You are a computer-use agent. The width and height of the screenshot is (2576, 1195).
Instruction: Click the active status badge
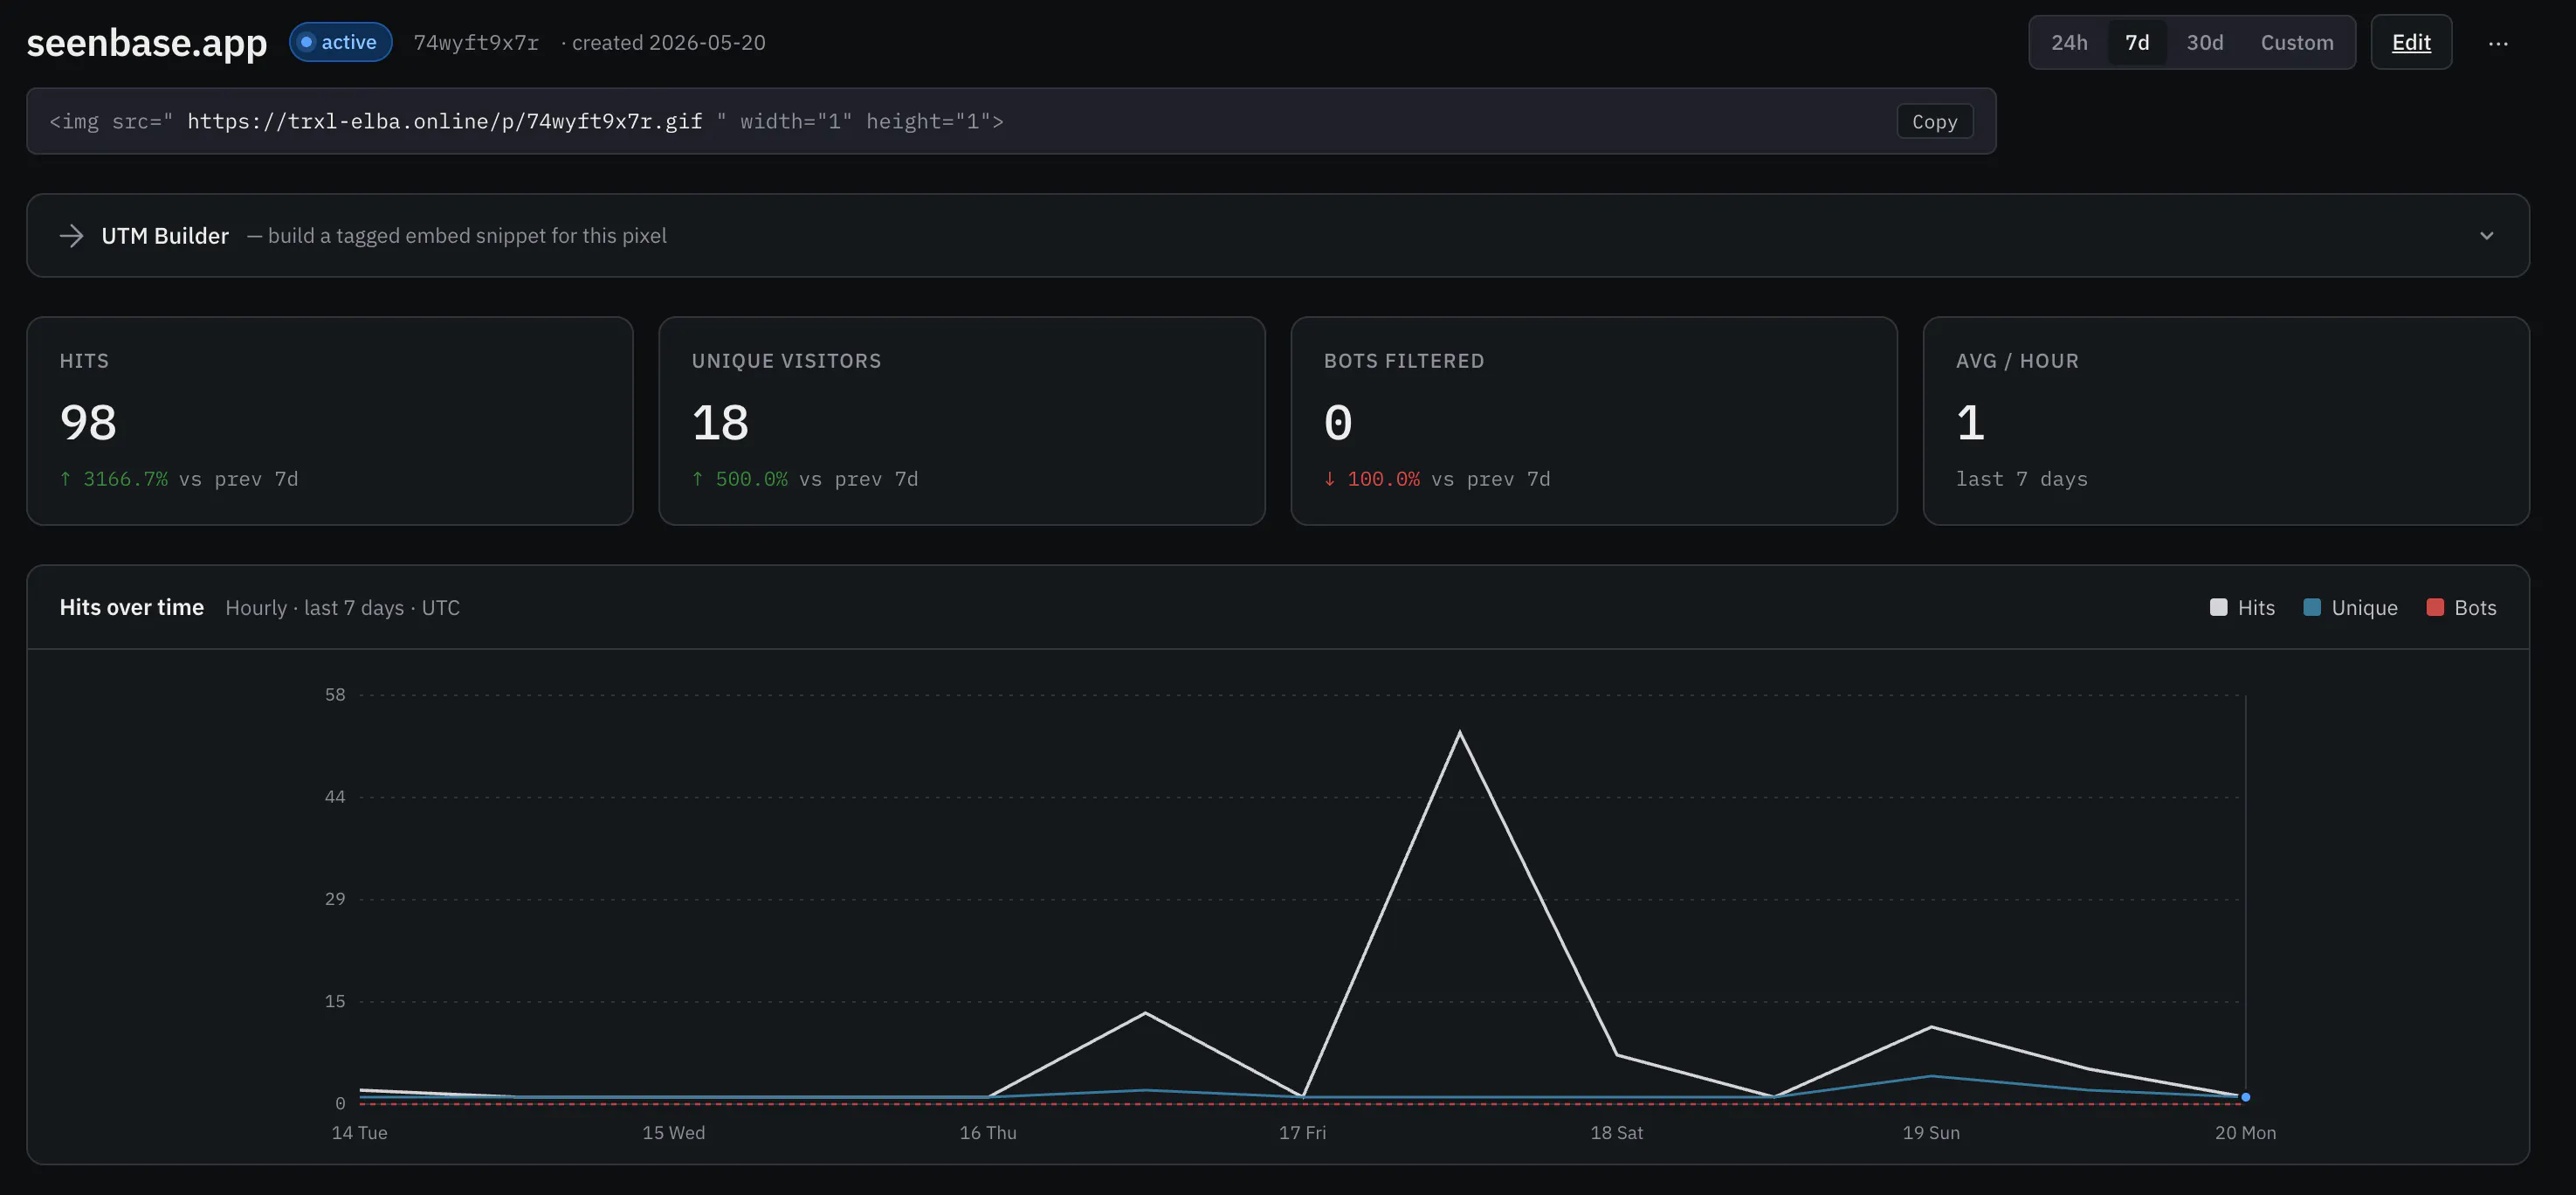coord(340,42)
